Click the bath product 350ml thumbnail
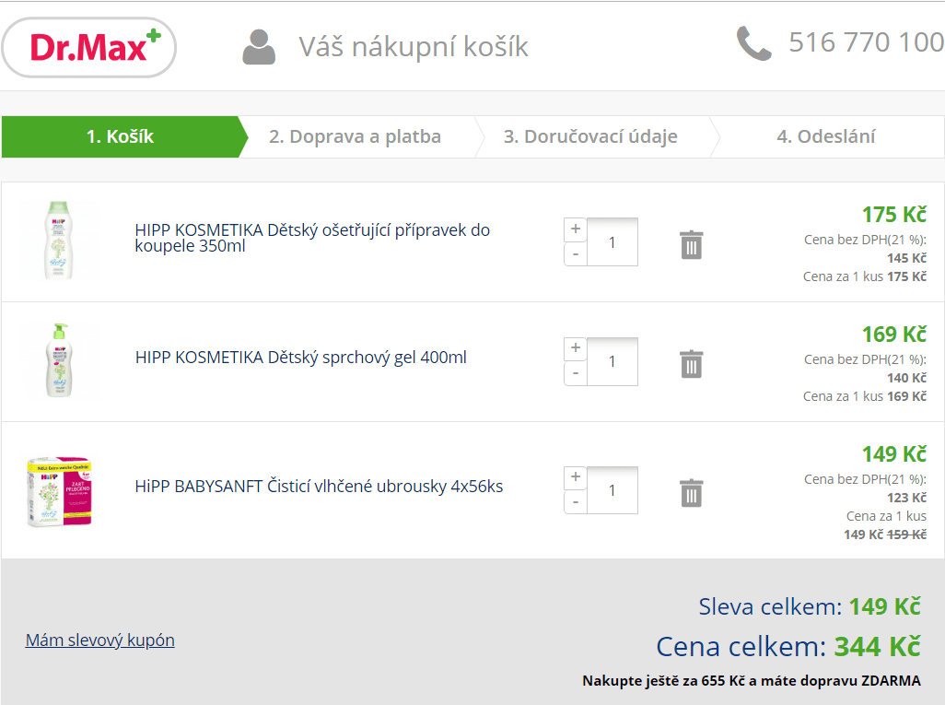 58,241
